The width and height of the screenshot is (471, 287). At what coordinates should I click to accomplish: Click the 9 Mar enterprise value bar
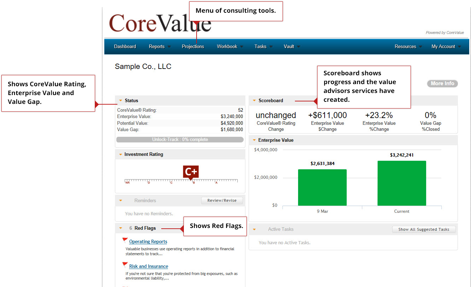pyautogui.click(x=322, y=187)
